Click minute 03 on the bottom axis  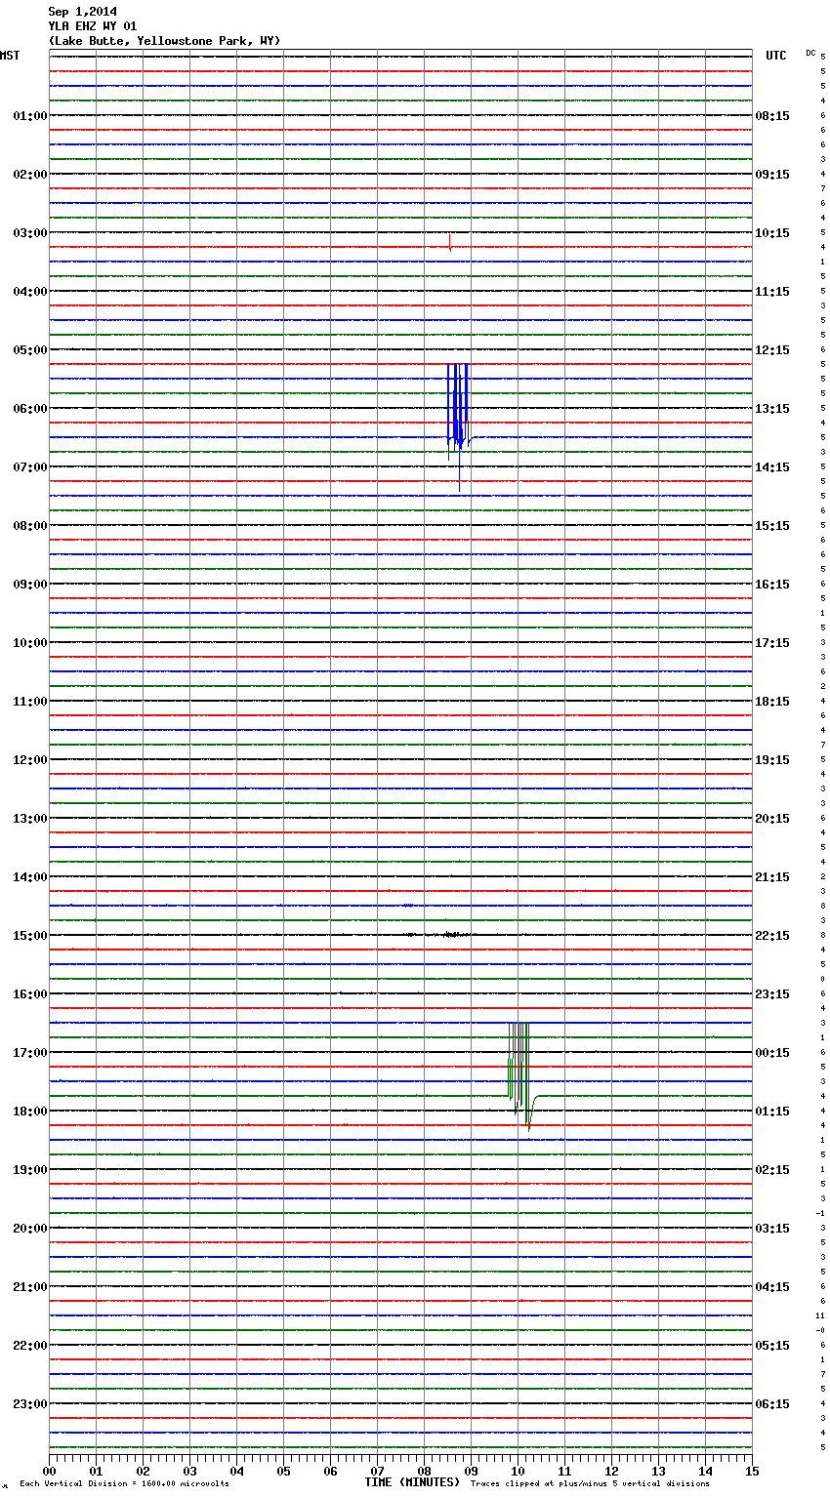coord(189,1471)
